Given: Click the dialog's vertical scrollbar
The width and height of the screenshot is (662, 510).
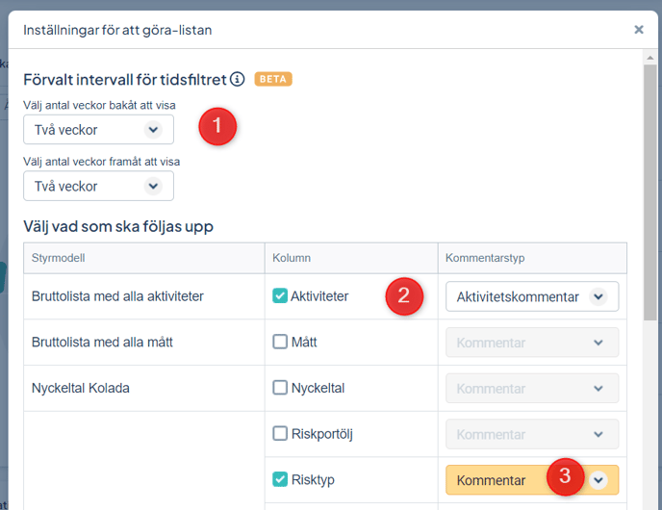Looking at the screenshot, I should (650, 192).
